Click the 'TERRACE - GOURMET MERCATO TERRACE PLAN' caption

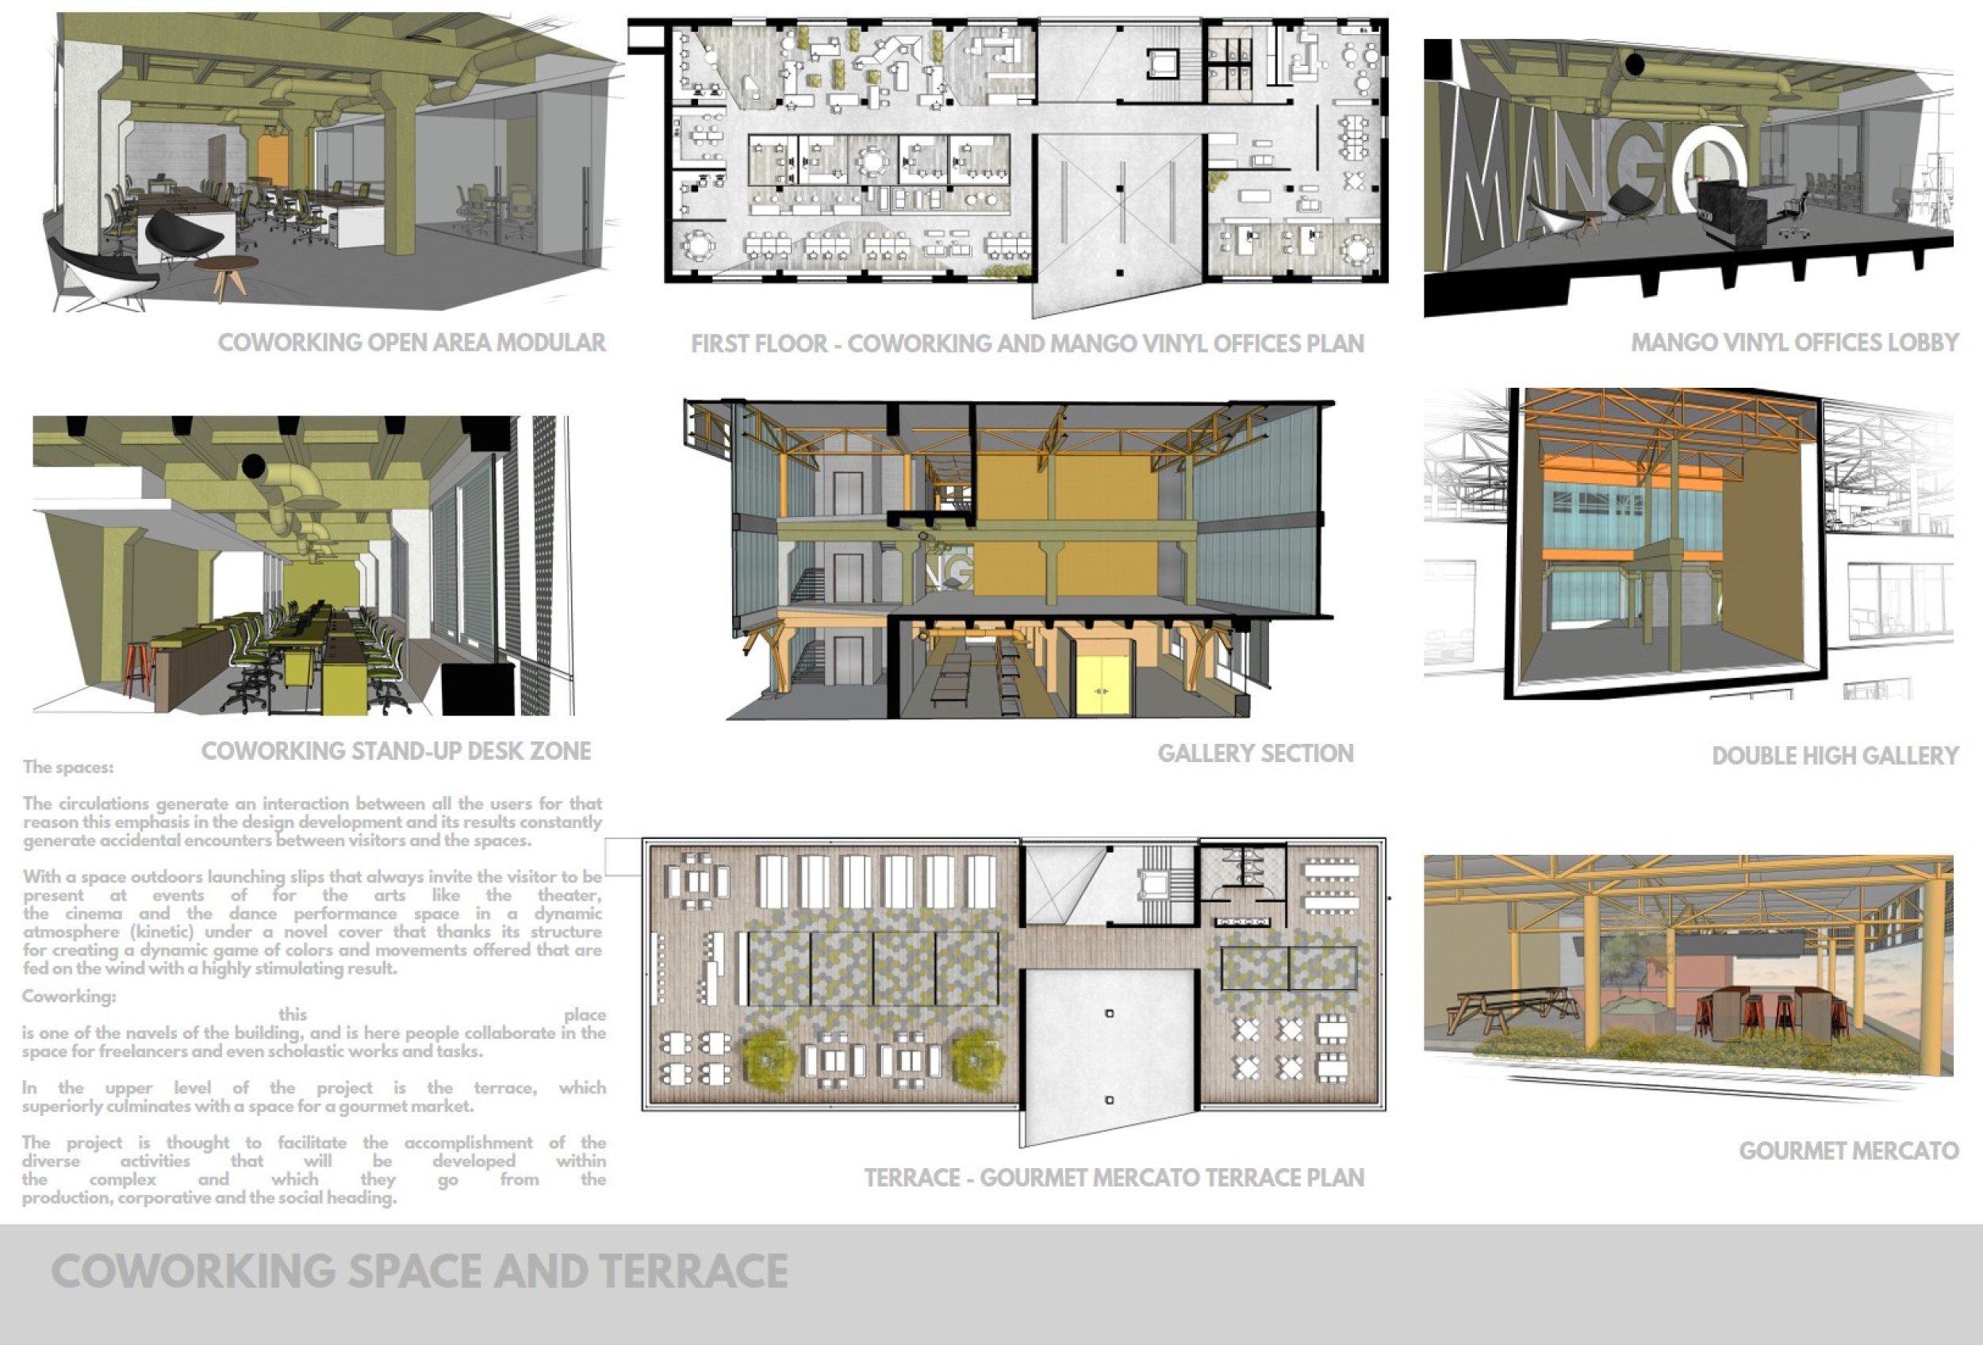pyautogui.click(x=1114, y=1178)
